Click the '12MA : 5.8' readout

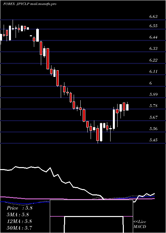[19, 221]
